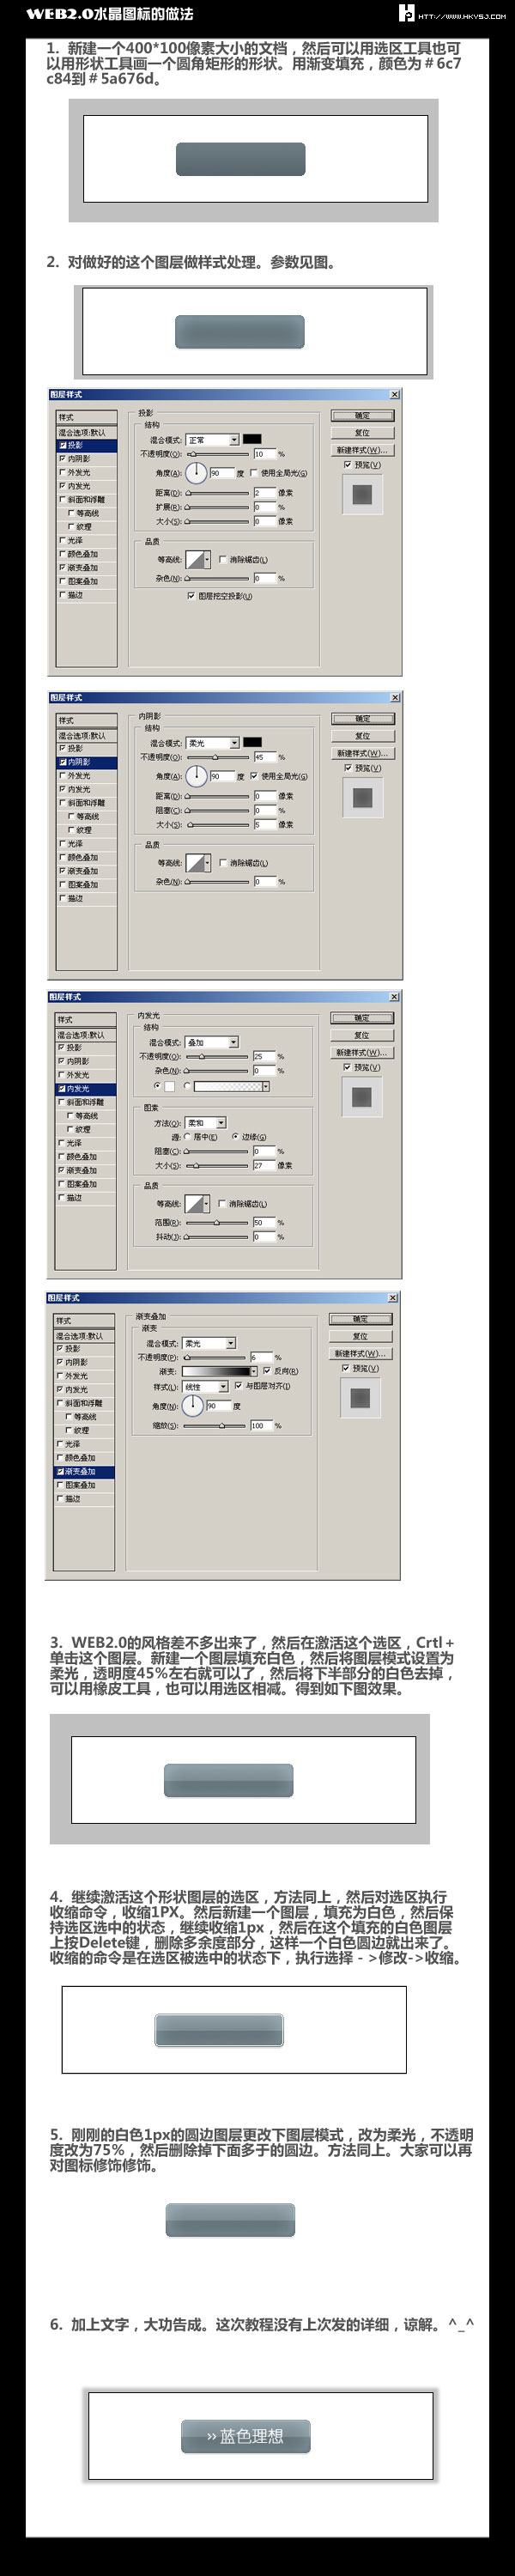The height and width of the screenshot is (2576, 515).
Task: Open blend mode dropdown (正常) in 投影 dialog
Action: tap(212, 439)
